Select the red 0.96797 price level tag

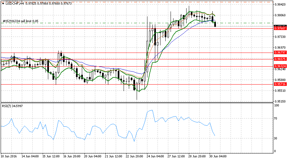pos(280,53)
